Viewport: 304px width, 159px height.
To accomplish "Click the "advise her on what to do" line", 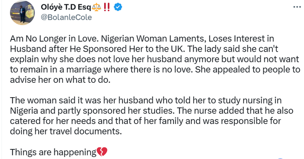I will coord(60,80).
